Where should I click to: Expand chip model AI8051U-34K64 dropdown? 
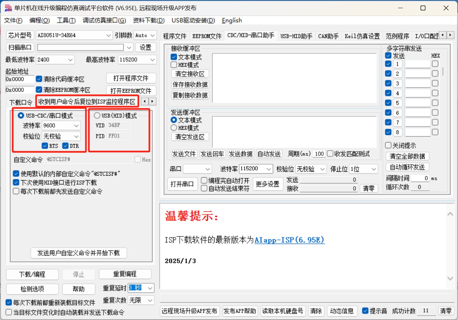coord(109,35)
